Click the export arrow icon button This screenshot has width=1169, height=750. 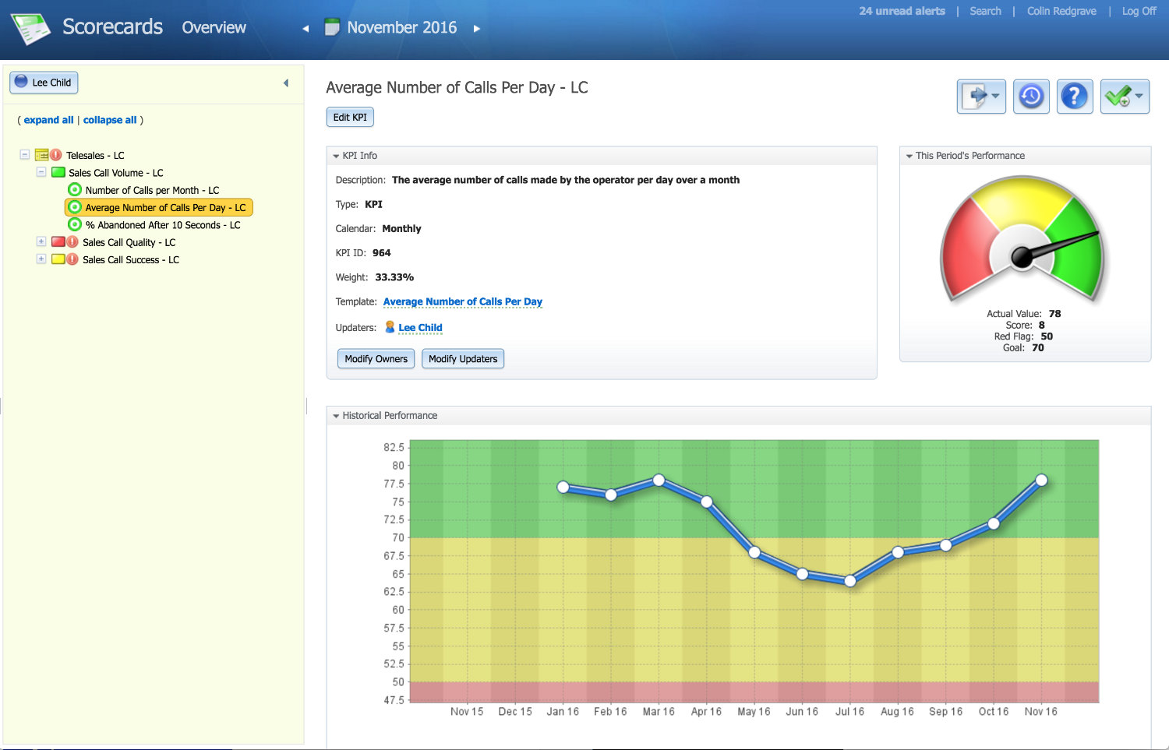point(981,97)
